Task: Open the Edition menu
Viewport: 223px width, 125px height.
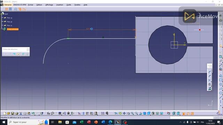Action: [39, 5]
